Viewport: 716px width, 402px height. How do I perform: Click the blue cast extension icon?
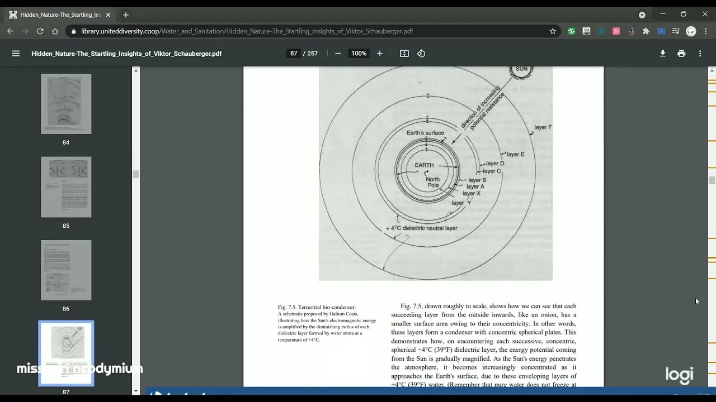coord(661,31)
